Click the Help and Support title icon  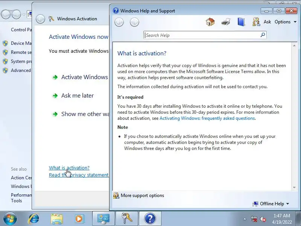pyautogui.click(x=116, y=11)
